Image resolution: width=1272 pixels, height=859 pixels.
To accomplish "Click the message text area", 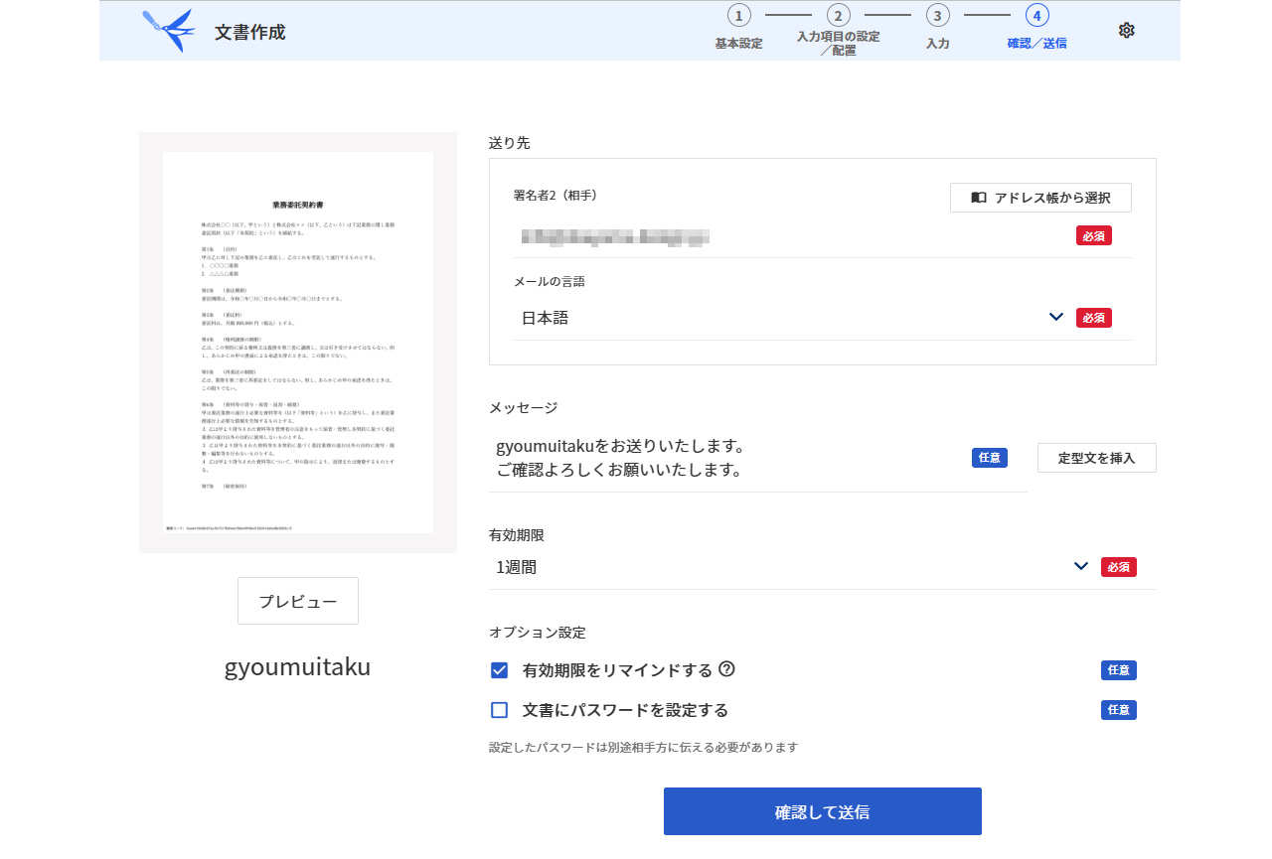I will pos(758,458).
